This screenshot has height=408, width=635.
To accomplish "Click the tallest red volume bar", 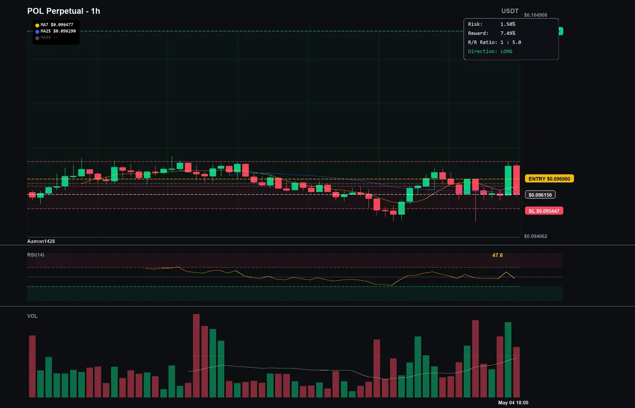I will [x=196, y=356].
